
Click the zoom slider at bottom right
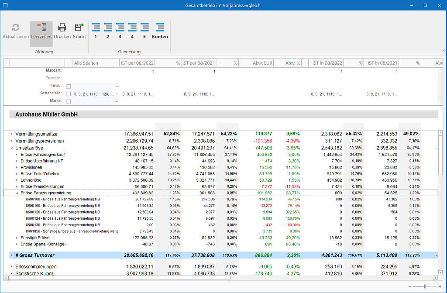[x=424, y=286]
